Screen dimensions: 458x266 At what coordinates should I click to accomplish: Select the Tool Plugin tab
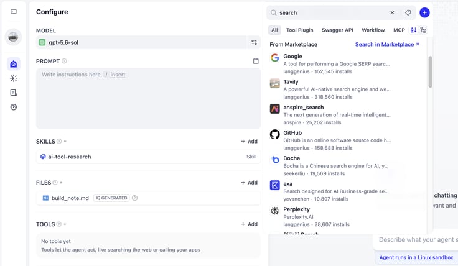coord(300,30)
